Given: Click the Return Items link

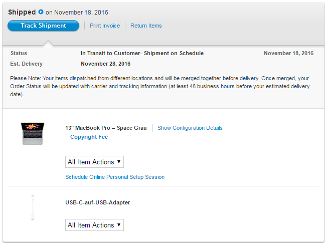Looking at the screenshot, I should pos(146,26).
